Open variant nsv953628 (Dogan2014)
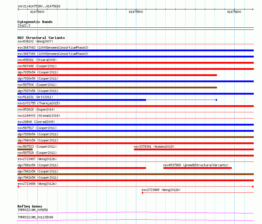262x224 pixels. pyautogui.click(x=36, y=109)
